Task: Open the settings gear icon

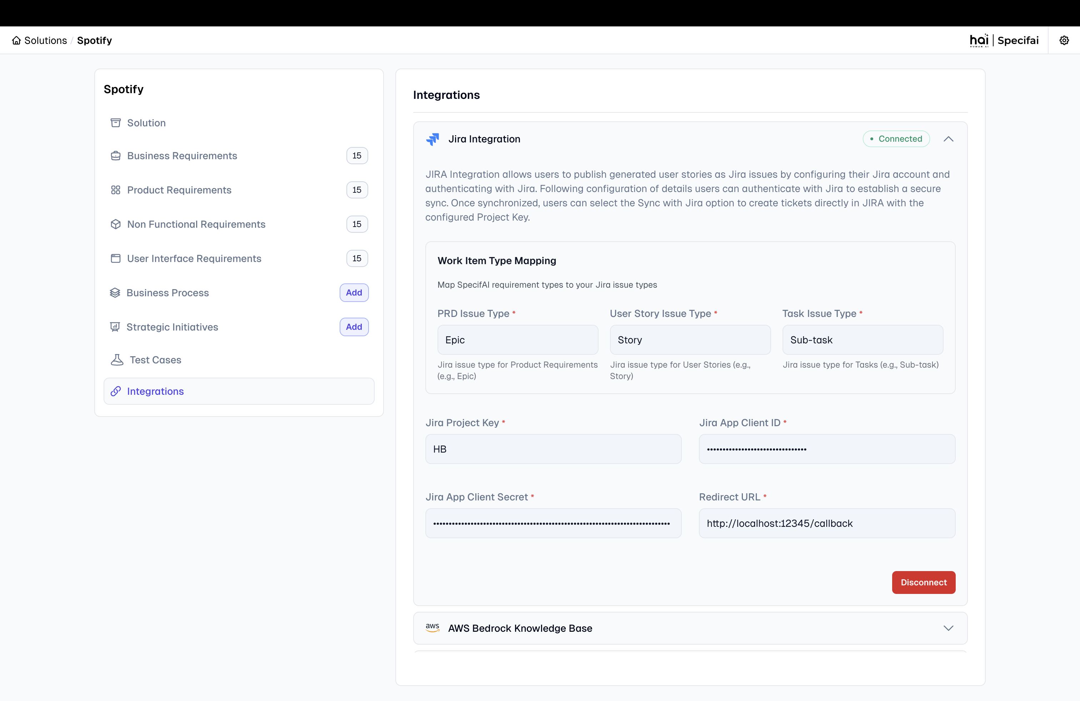Action: (1064, 40)
